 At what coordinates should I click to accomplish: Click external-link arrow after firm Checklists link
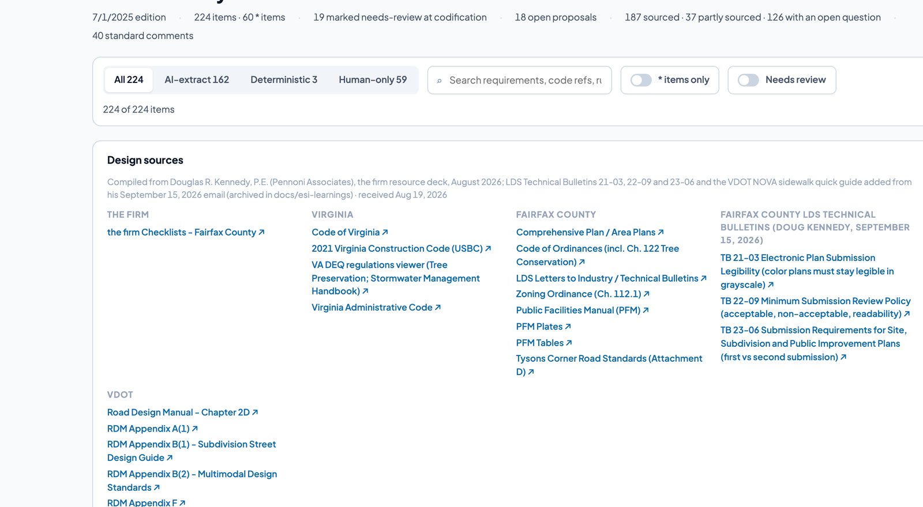261,232
